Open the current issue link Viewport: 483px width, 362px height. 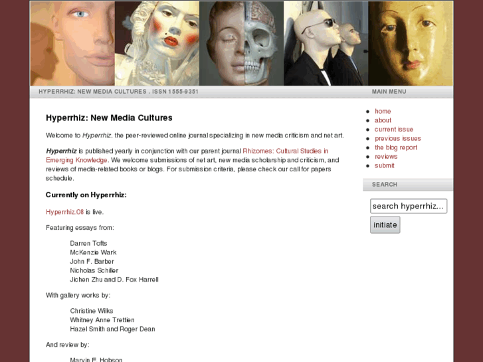[394, 130]
